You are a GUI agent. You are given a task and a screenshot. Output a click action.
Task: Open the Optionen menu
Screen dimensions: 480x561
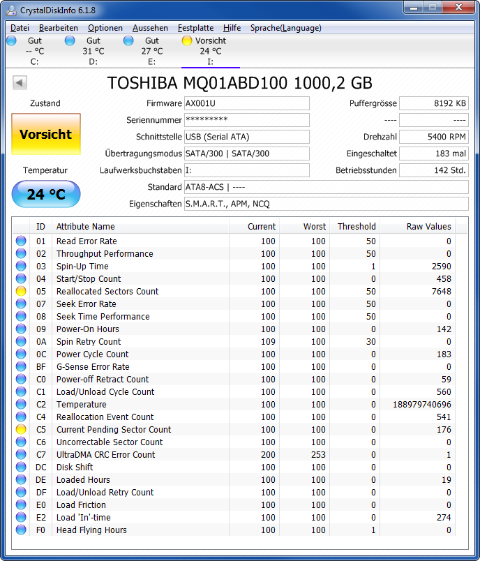point(105,28)
